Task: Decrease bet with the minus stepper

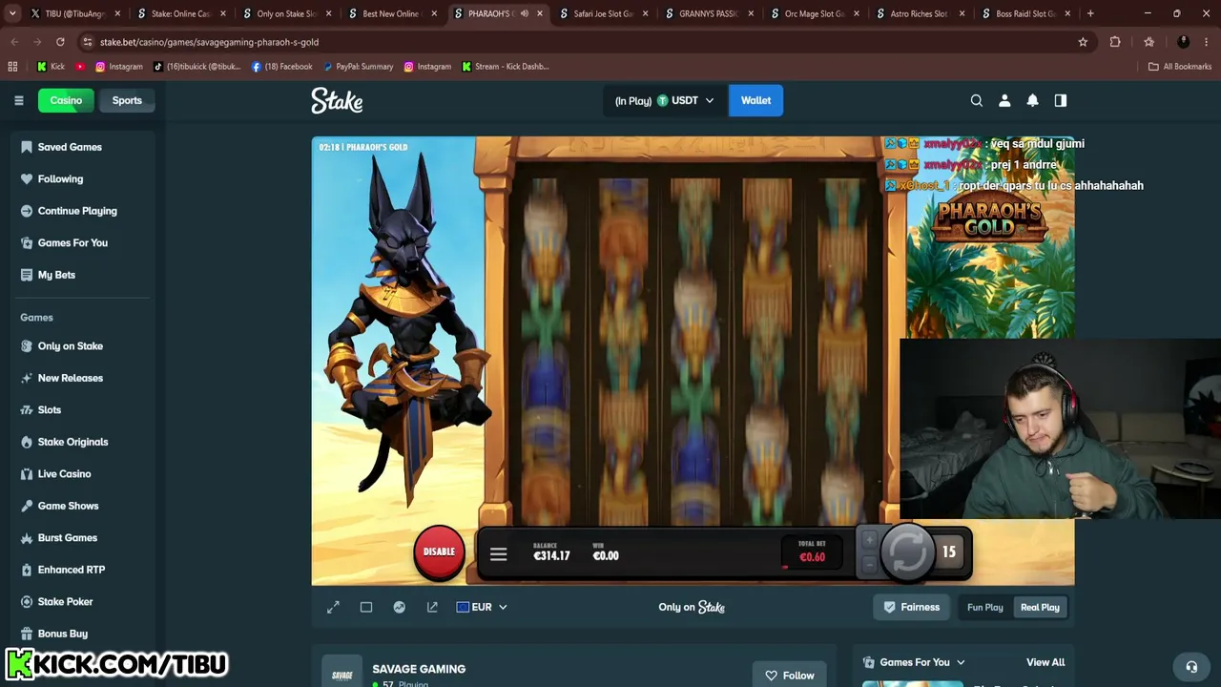Action: click(869, 564)
